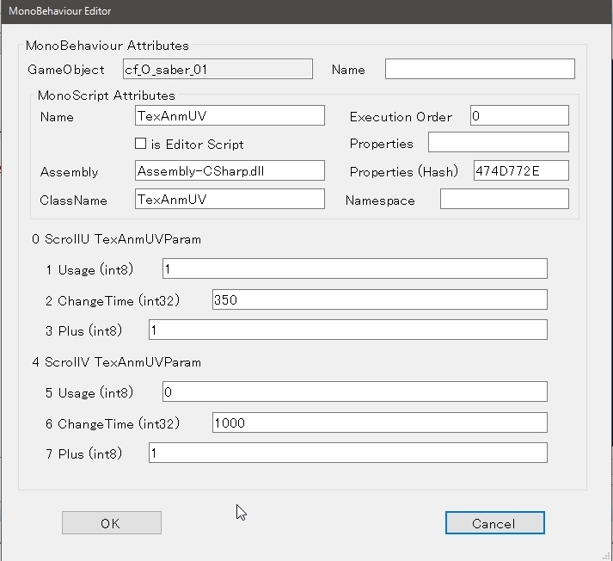Click the 'MonoBehaviour Attributes' group label
613x561 pixels.
pyautogui.click(x=107, y=46)
